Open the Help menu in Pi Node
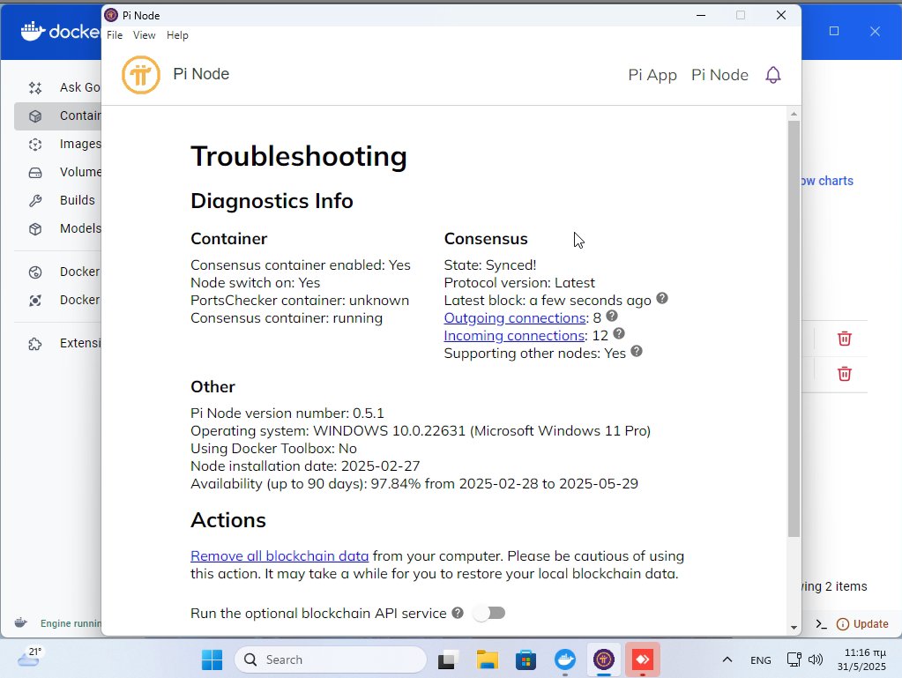 point(177,35)
